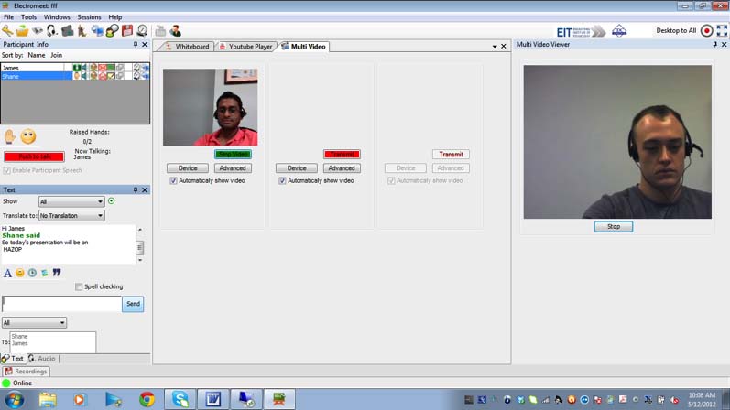Image resolution: width=730 pixels, height=410 pixels.
Task: Toggle the full screen icon at top right
Action: pyautogui.click(x=722, y=31)
